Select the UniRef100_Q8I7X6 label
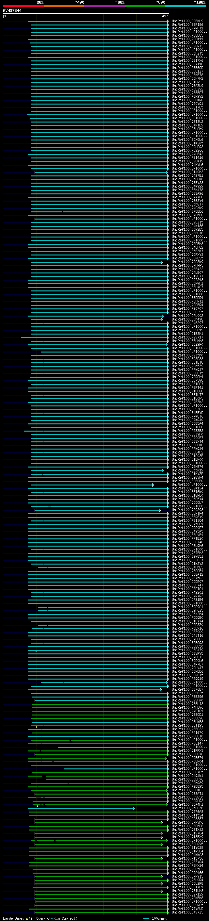Image resolution: width=209 pixels, height=921 pixels. click(x=187, y=60)
